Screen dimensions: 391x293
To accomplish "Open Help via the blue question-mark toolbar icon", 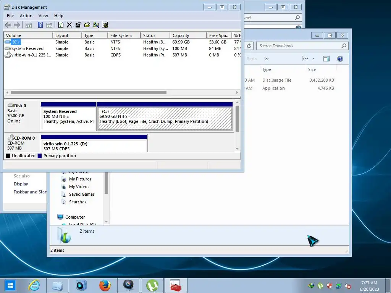I will coord(40,25).
